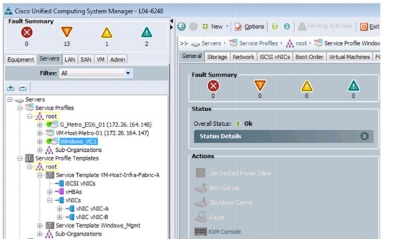Viewport: 393px width, 241px height.
Task: Expand the G_Metro_ESXi_01 service profile
Action: pyautogui.click(x=39, y=124)
